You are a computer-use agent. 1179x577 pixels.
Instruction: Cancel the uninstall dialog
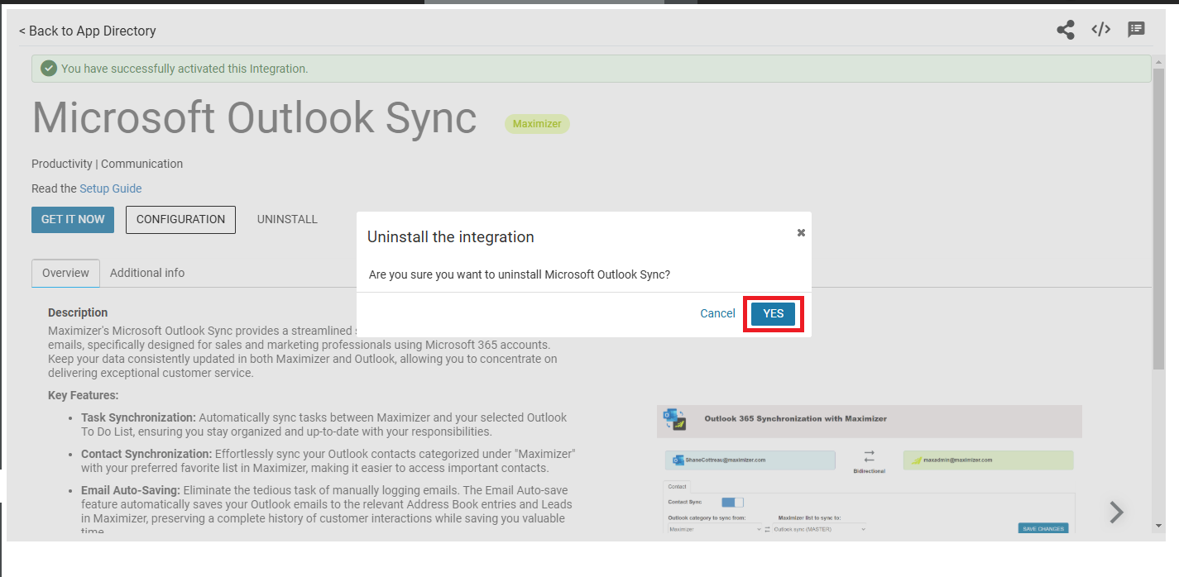[717, 313]
